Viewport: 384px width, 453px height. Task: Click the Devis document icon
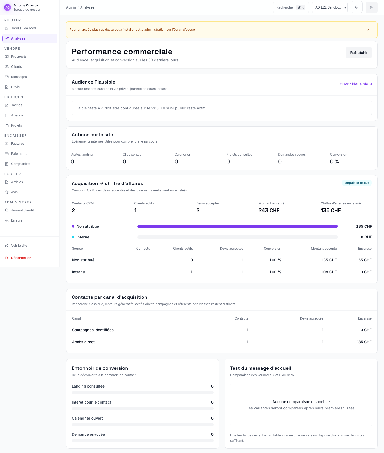(x=7, y=87)
